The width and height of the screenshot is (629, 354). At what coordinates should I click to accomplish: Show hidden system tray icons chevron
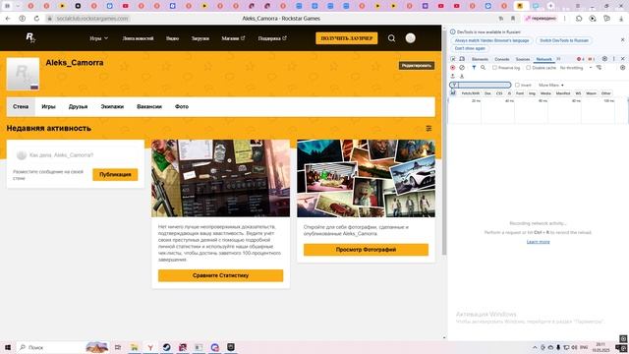click(x=535, y=347)
